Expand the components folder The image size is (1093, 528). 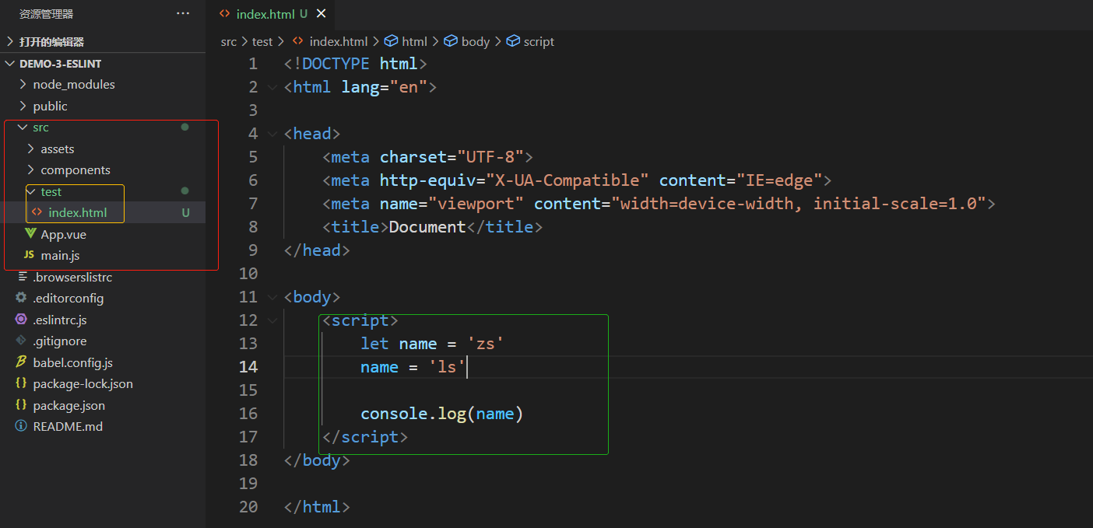(103, 170)
